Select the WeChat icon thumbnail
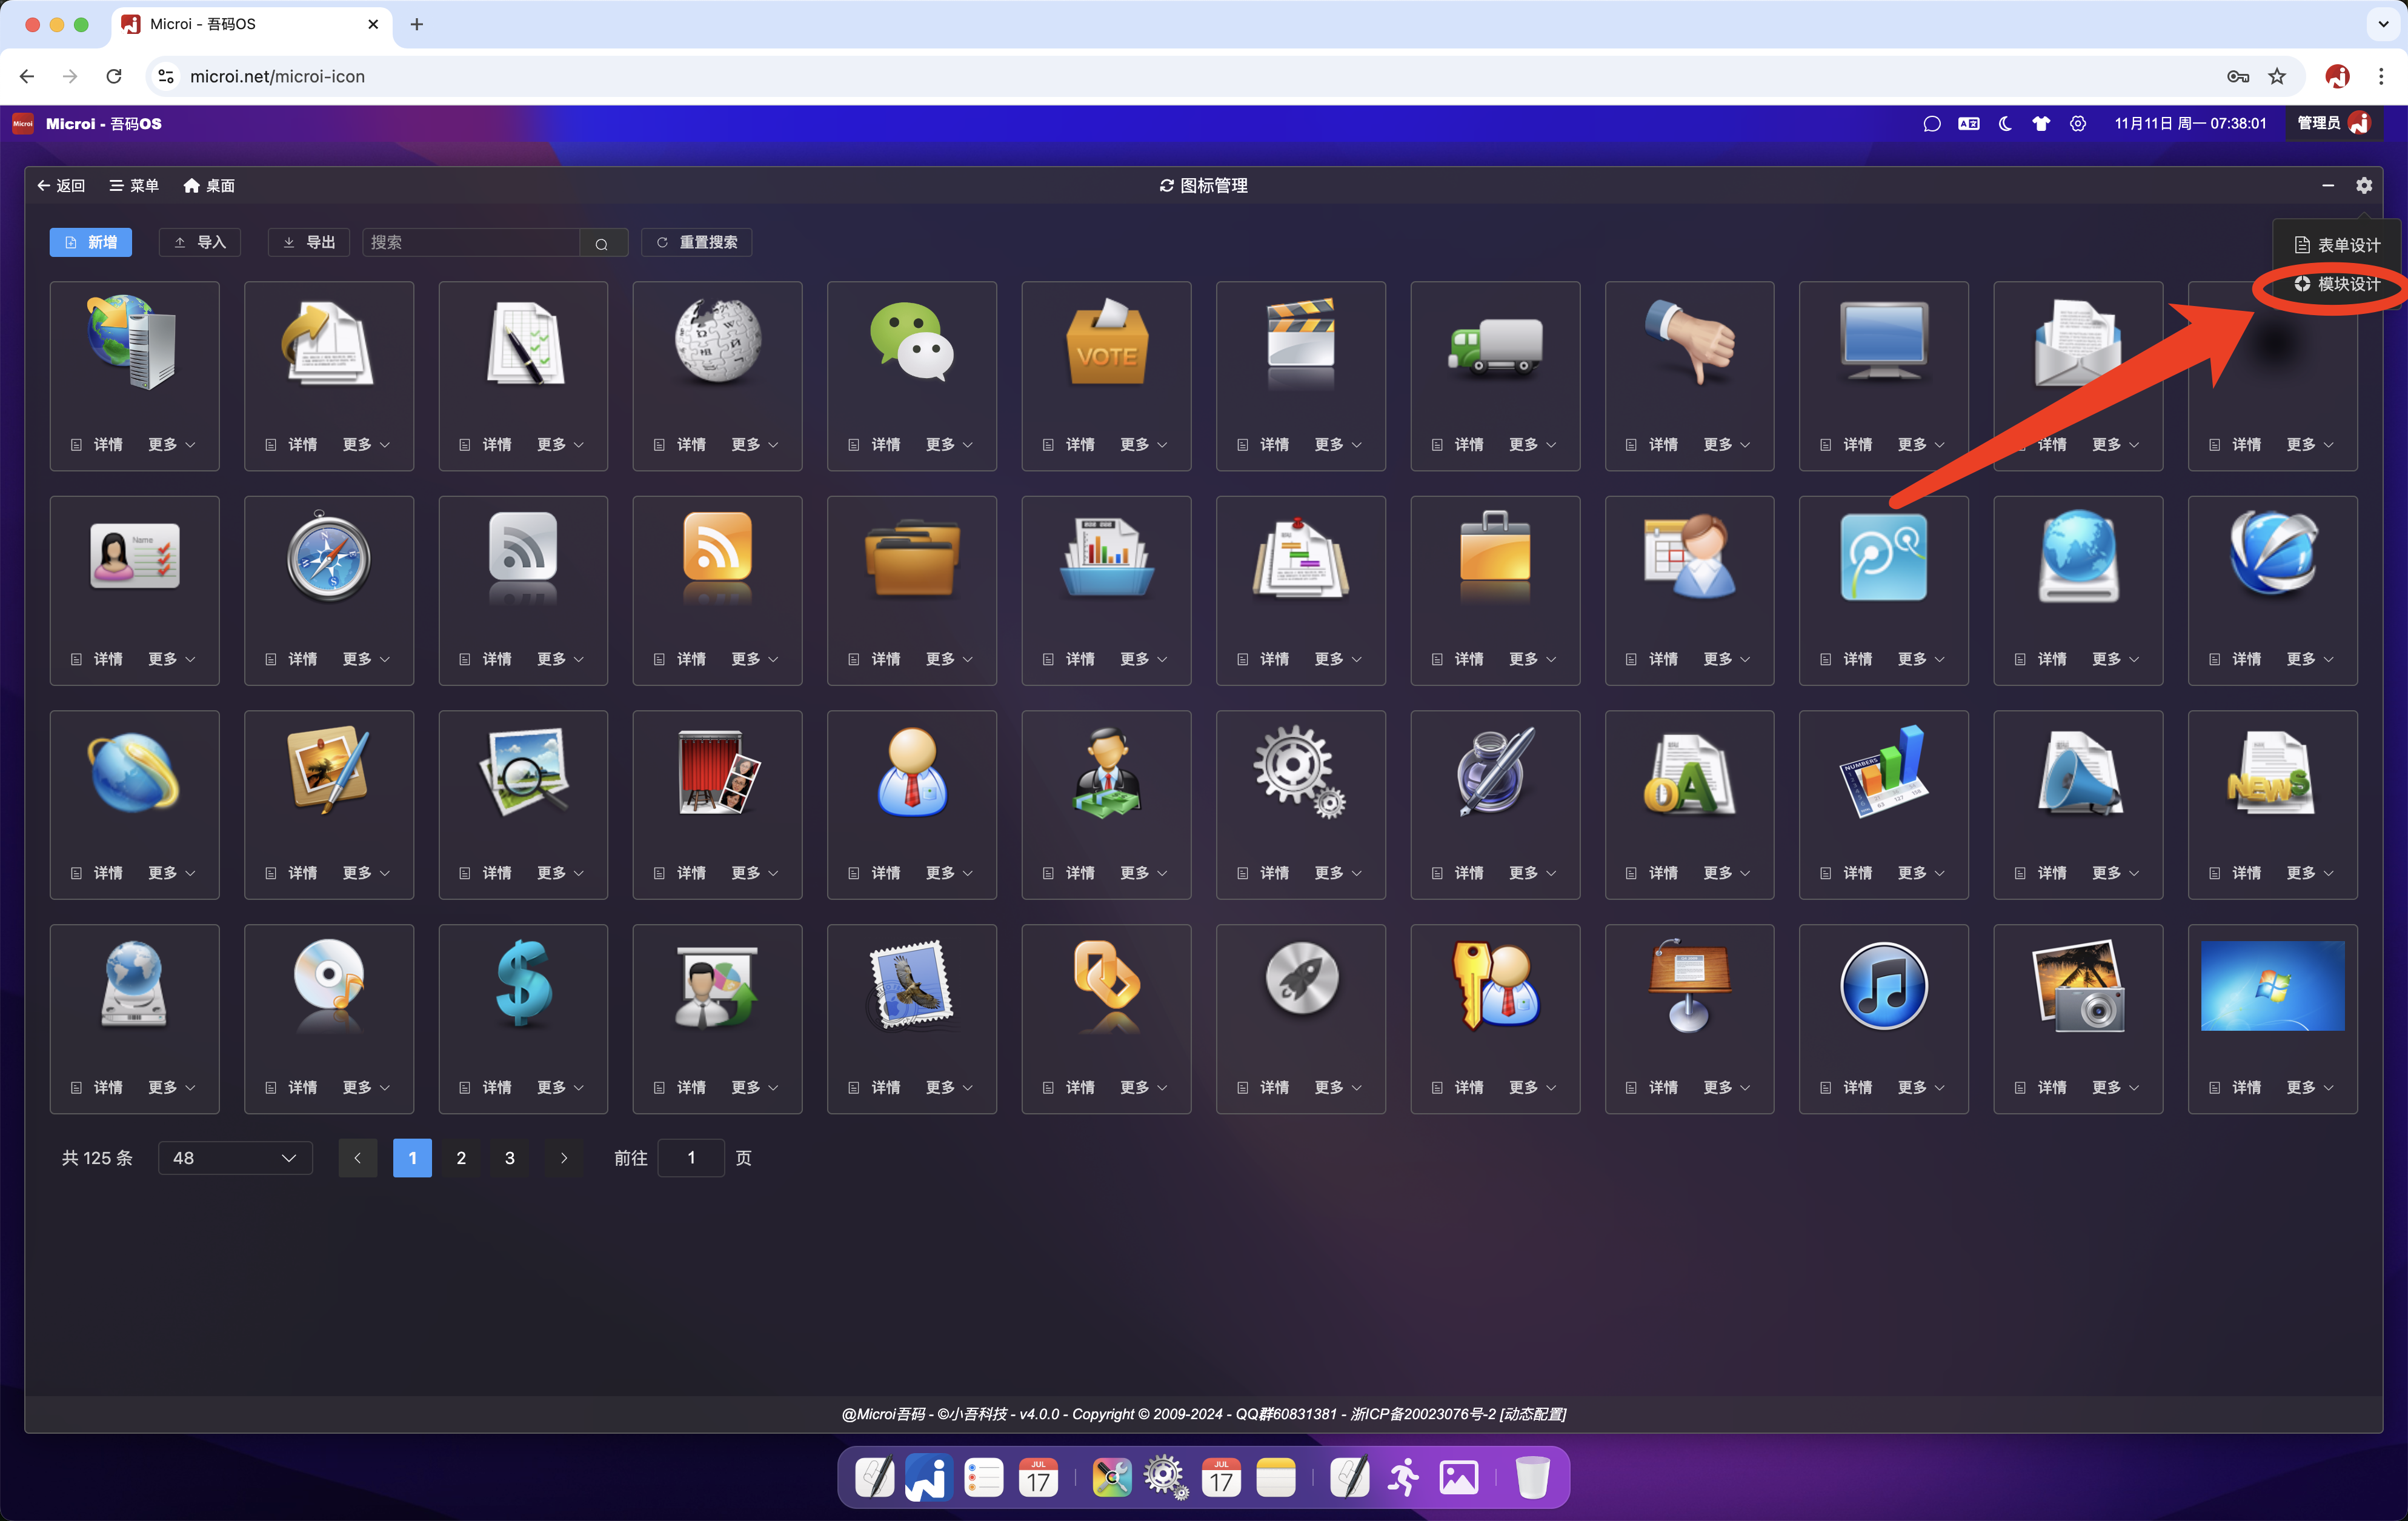Image resolution: width=2408 pixels, height=1521 pixels. tap(911, 343)
